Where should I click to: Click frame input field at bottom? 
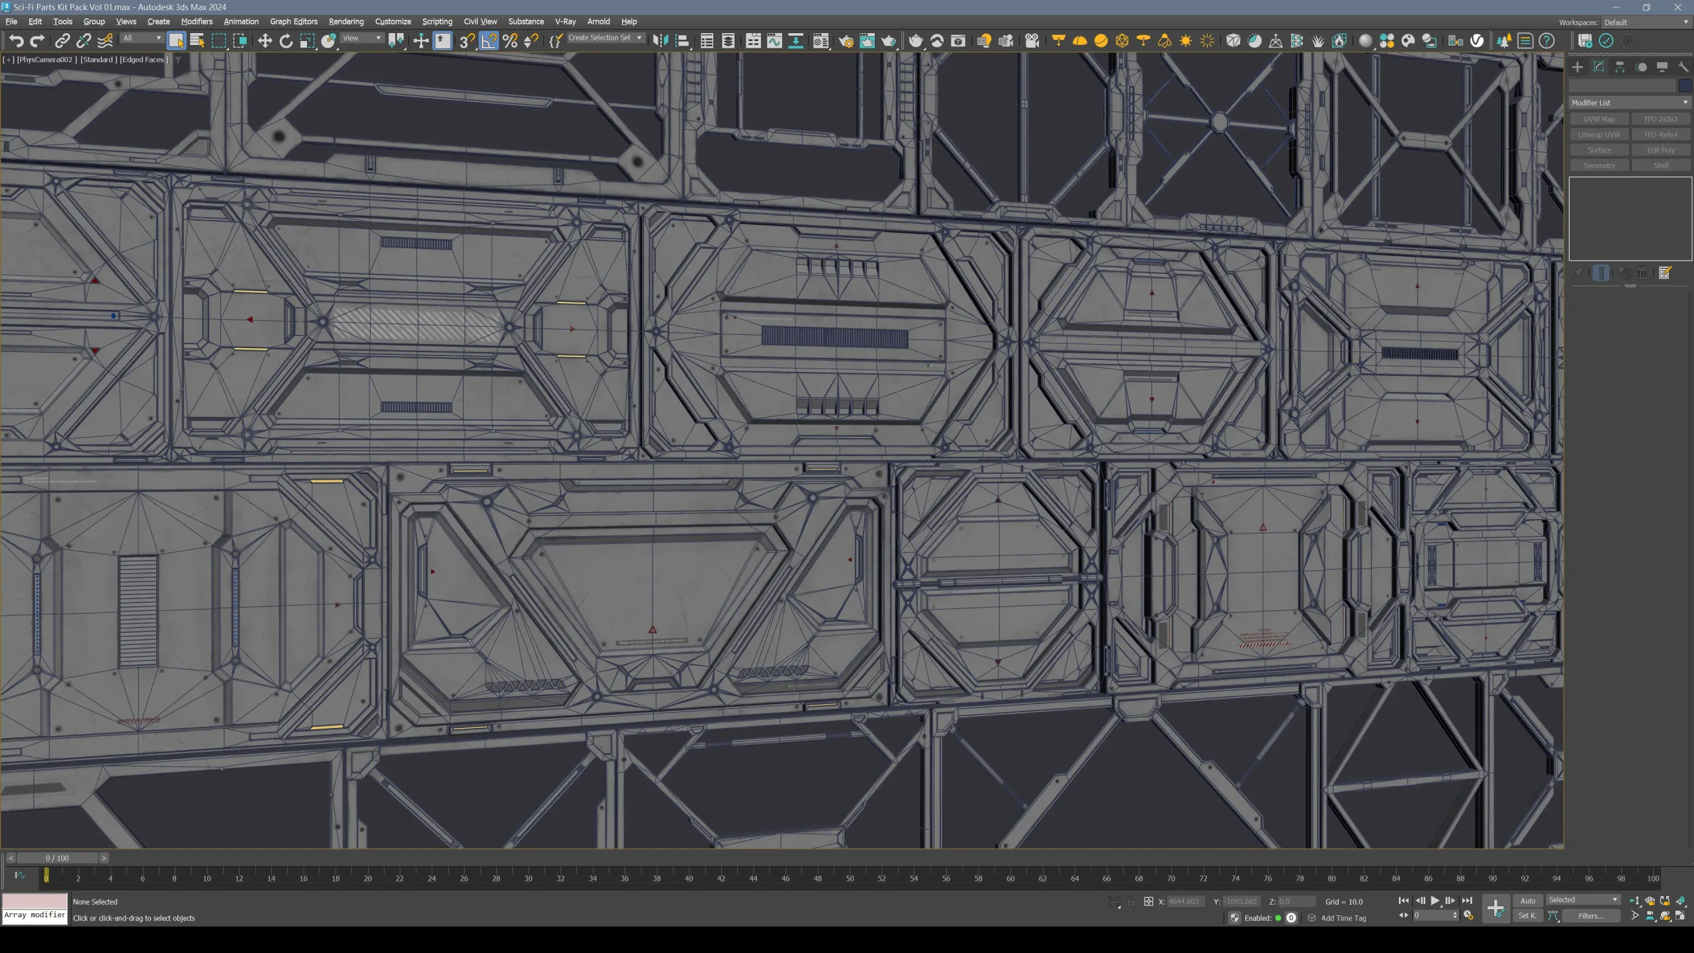(56, 858)
